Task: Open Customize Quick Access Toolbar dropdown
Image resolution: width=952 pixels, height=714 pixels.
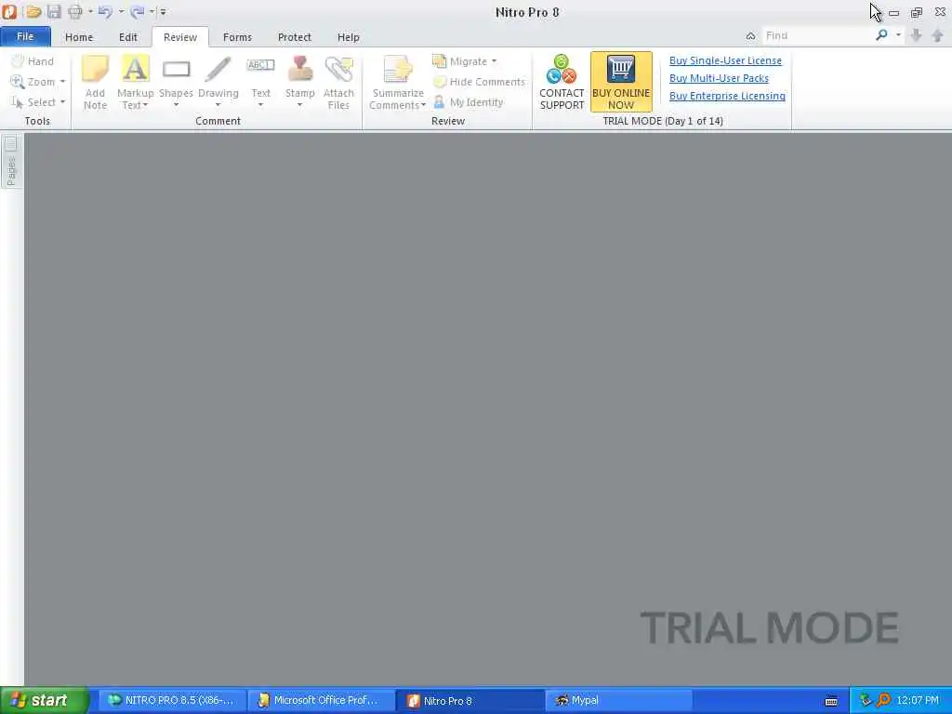Action: click(163, 11)
